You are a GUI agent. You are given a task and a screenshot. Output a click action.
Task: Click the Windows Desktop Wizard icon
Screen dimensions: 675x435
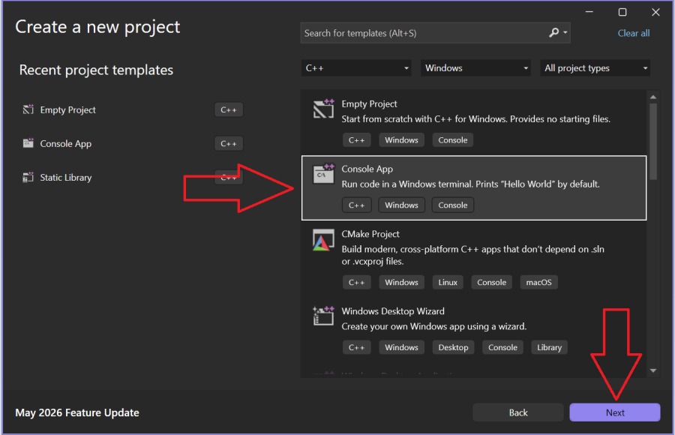pos(323,316)
